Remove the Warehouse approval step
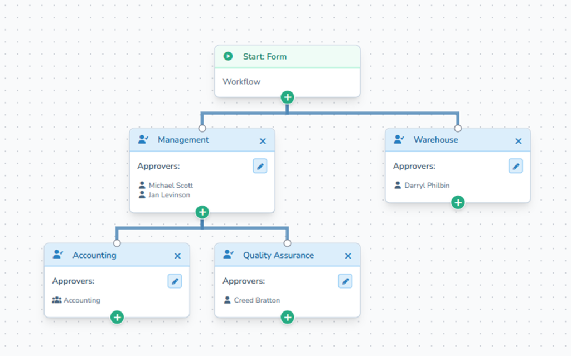Image resolution: width=571 pixels, height=356 pixels. 519,142
